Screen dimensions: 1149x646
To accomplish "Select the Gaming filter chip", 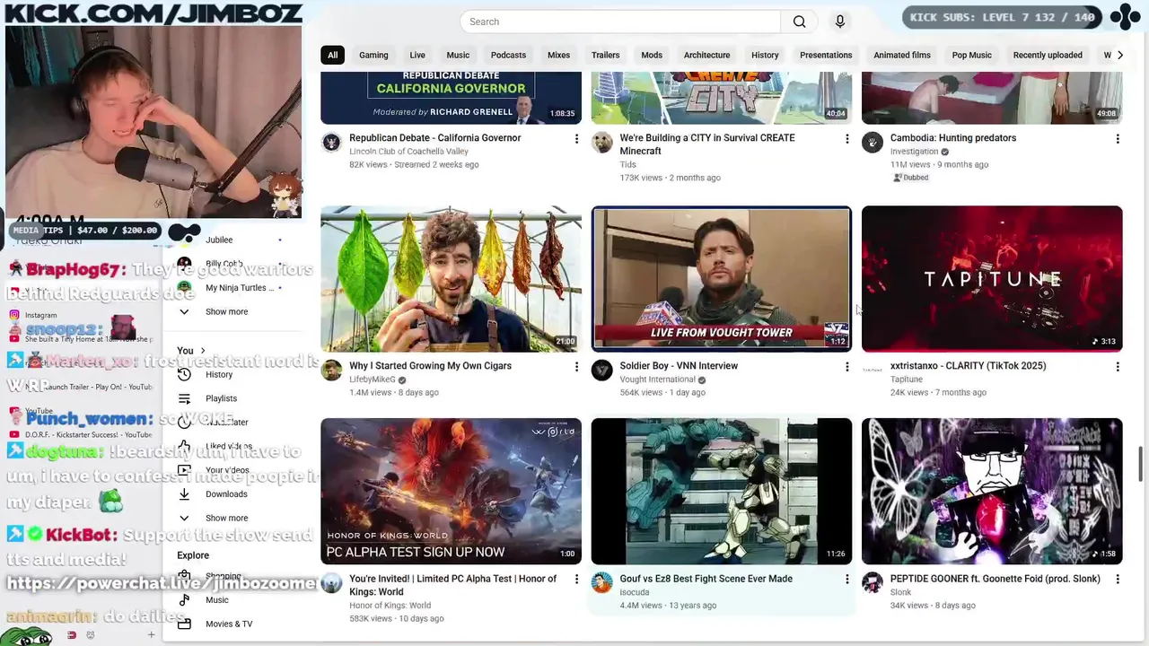I will pyautogui.click(x=373, y=55).
